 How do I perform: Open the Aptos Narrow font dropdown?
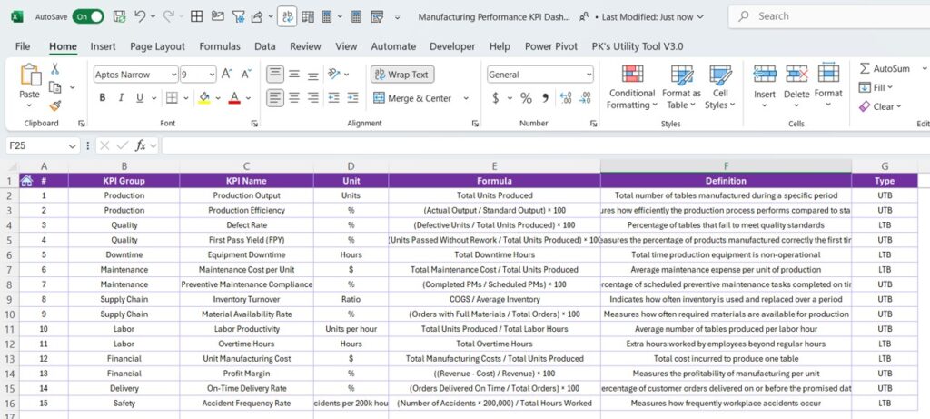(173, 75)
